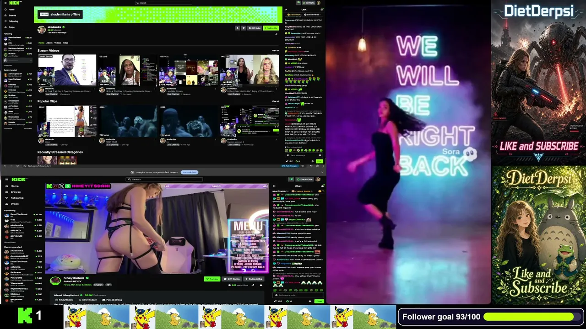Click green Chat send button in hiheyitsdani window
Image resolution: width=586 pixels, height=329 pixels.
319,301
